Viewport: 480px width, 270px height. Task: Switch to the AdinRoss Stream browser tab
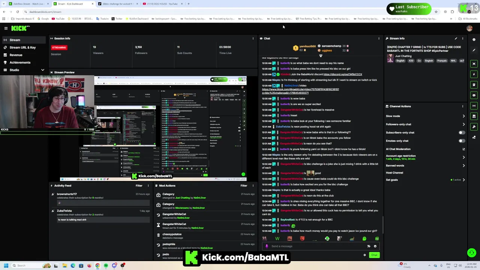28,4
